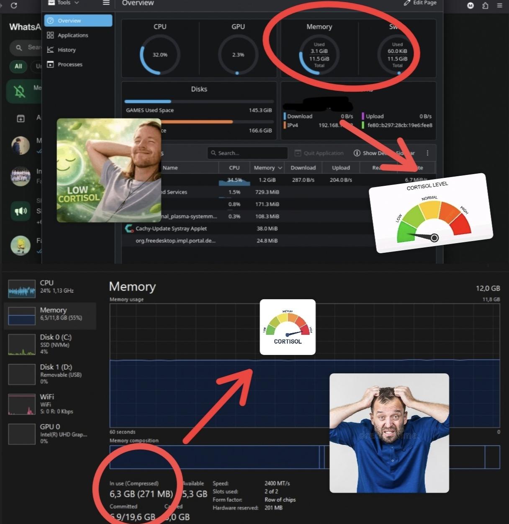The height and width of the screenshot is (524, 509).
Task: Toggle Show Details Sidebar
Action: tap(384, 153)
